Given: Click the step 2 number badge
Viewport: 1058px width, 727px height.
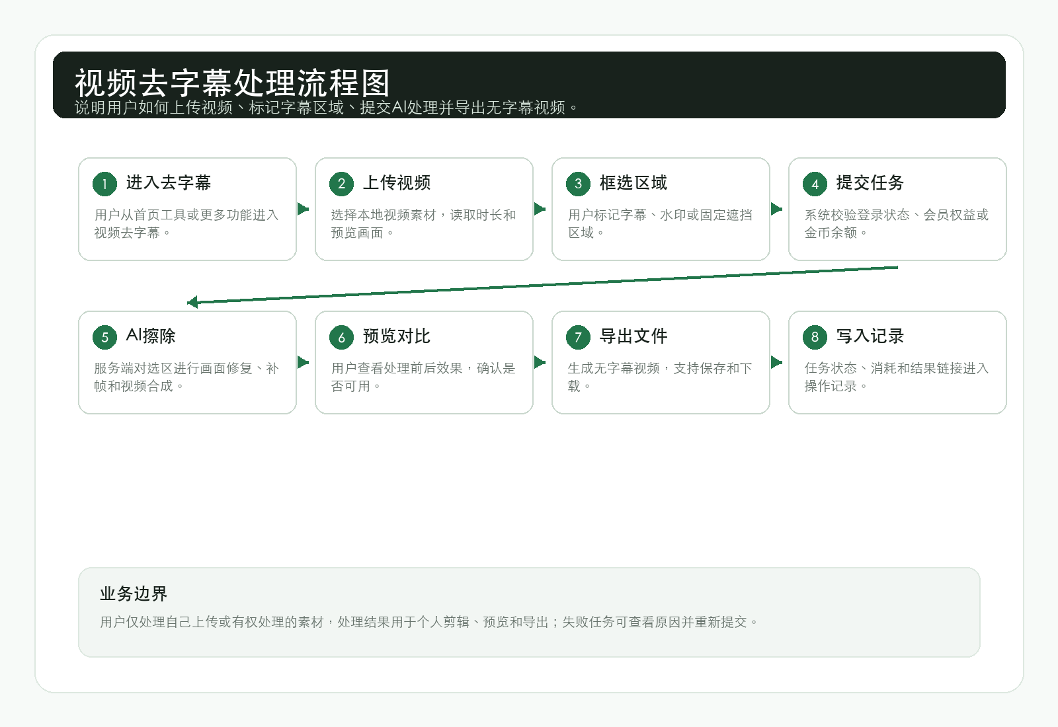Looking at the screenshot, I should tap(341, 184).
